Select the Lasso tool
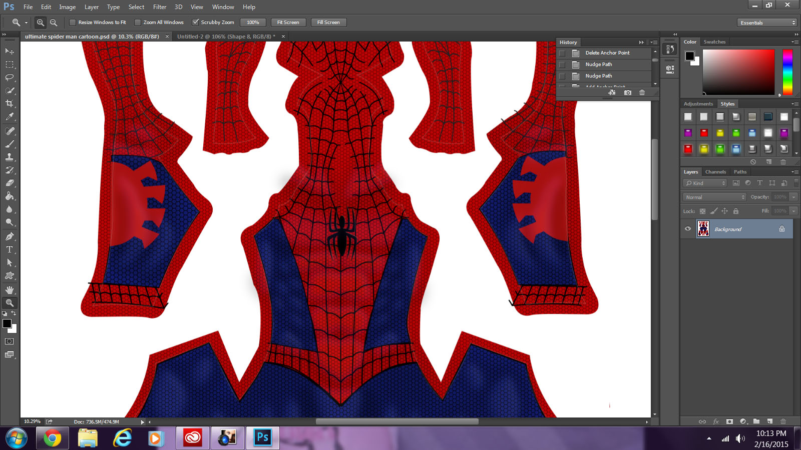This screenshot has height=450, width=801. (x=10, y=77)
